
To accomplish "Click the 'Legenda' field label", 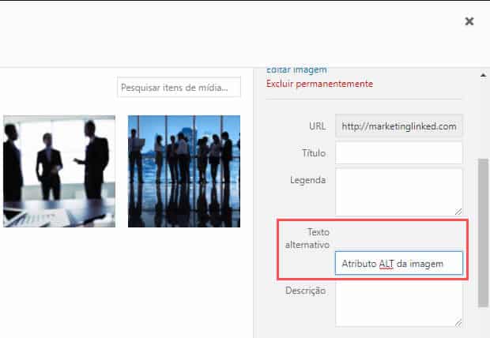I will [308, 180].
